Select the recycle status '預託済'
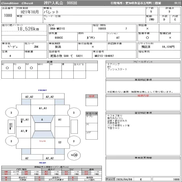Viewport: 182px width, 182px height. tap(146, 47)
